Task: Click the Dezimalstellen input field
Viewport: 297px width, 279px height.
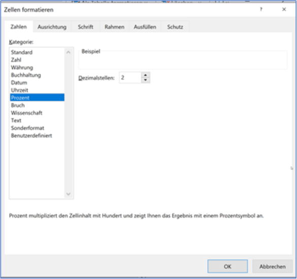Action: (130, 78)
